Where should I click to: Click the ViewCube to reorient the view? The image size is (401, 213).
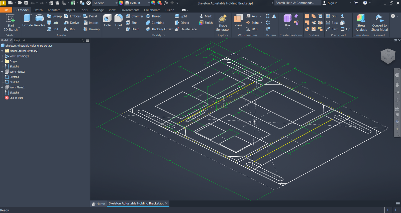[x=388, y=56]
